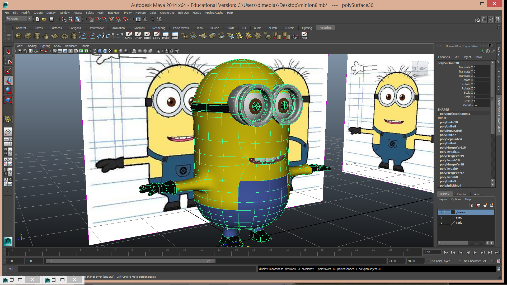Viewport: 507px width, 285px height.
Task: Click the Hist shelf button
Action: (304, 36)
